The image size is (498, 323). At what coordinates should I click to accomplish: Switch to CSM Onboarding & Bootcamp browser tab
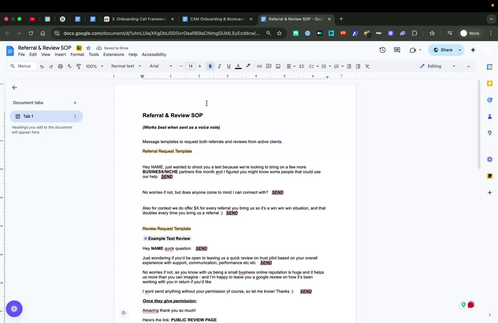click(x=217, y=19)
